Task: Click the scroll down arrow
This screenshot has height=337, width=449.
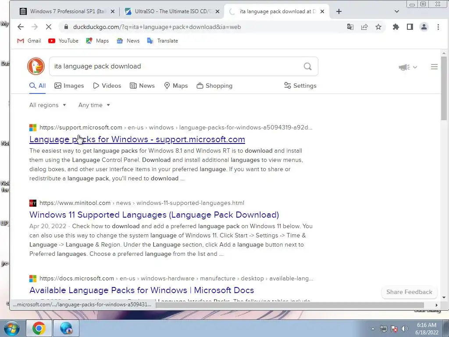Action: coord(444,298)
